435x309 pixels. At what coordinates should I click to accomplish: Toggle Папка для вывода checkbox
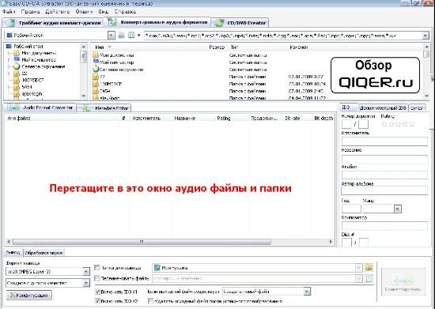pyautogui.click(x=96, y=268)
